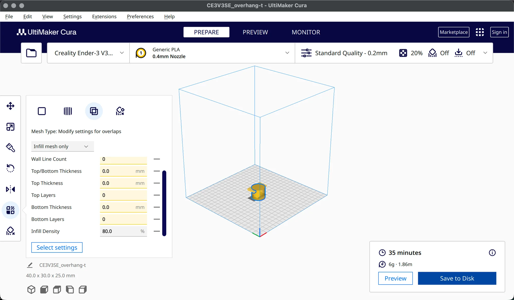Switch to left side view icon
This screenshot has width=514, height=300.
pyautogui.click(x=70, y=289)
